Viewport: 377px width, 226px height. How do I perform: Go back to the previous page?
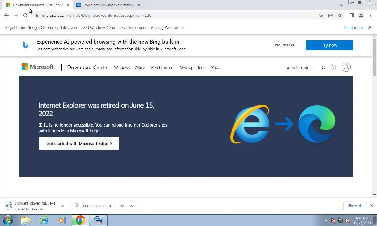click(x=6, y=15)
